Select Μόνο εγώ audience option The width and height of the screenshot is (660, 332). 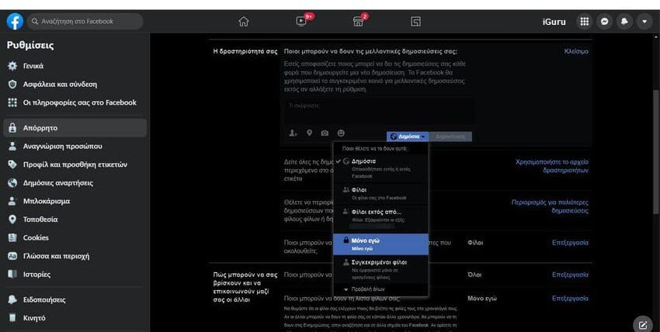pyautogui.click(x=380, y=244)
